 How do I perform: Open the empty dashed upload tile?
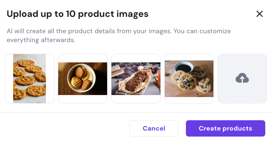242,78
